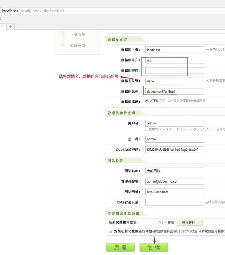Click the empty CMS安装目录 field
The image size is (225, 255).
[x=175, y=202]
